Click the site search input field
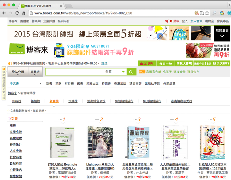Image resolution: width=231 pixels, height=180 pixels. 74,72
